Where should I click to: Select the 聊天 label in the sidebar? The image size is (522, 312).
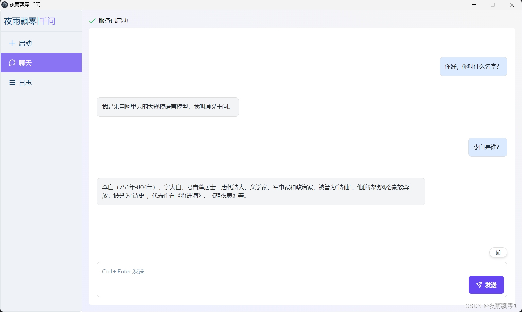click(25, 63)
